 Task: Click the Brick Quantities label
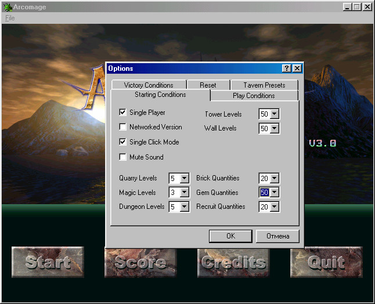pyautogui.click(x=218, y=178)
